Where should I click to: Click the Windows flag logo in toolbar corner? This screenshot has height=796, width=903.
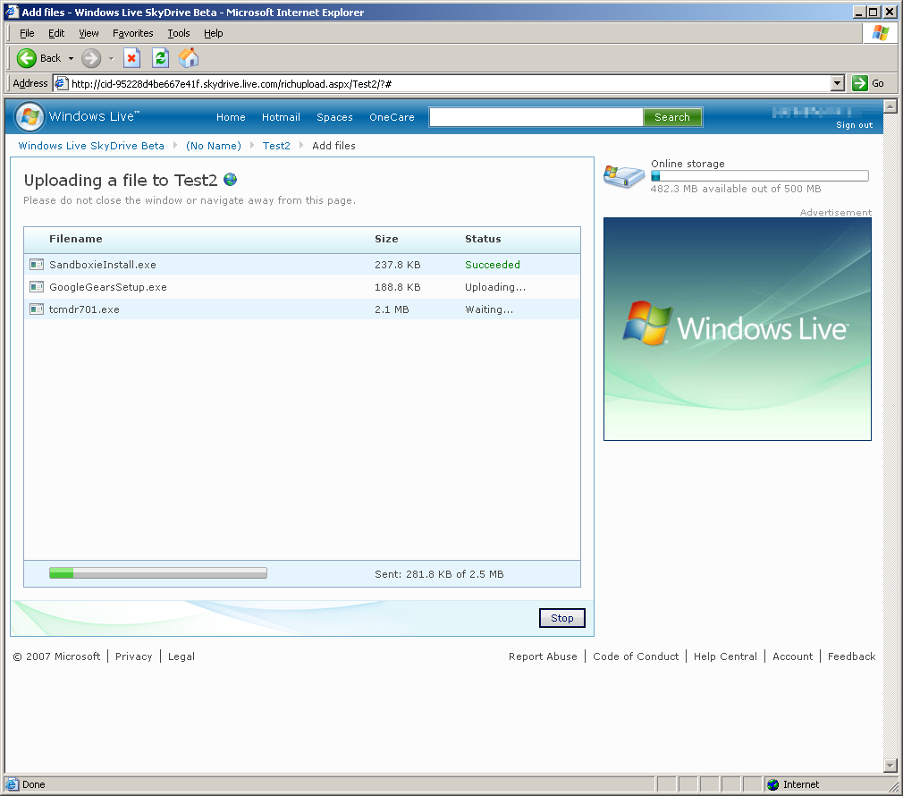880,33
